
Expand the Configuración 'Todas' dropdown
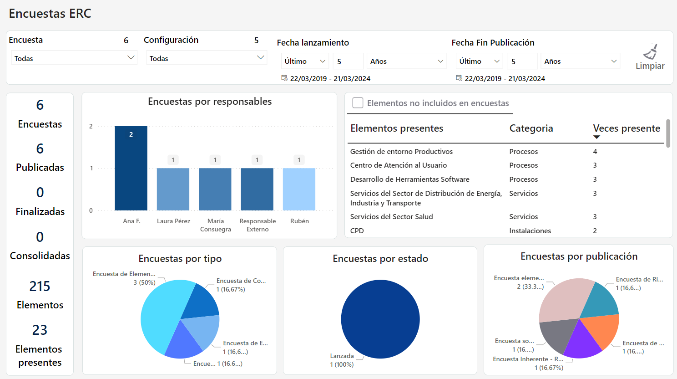[206, 58]
